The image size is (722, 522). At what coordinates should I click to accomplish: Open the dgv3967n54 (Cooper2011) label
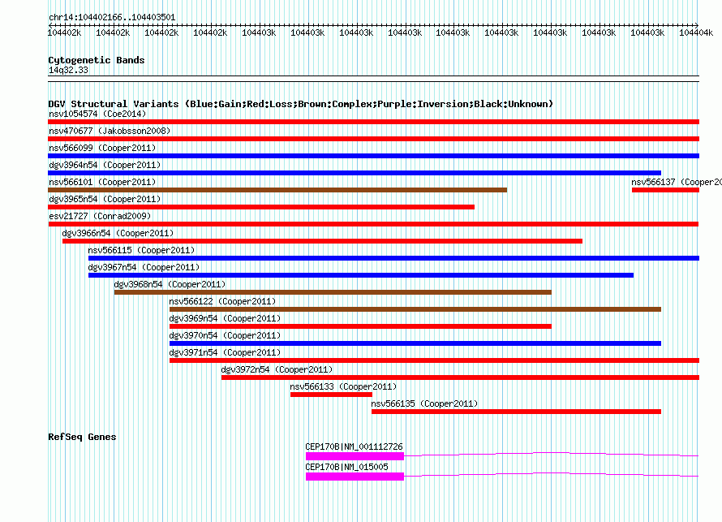[144, 267]
